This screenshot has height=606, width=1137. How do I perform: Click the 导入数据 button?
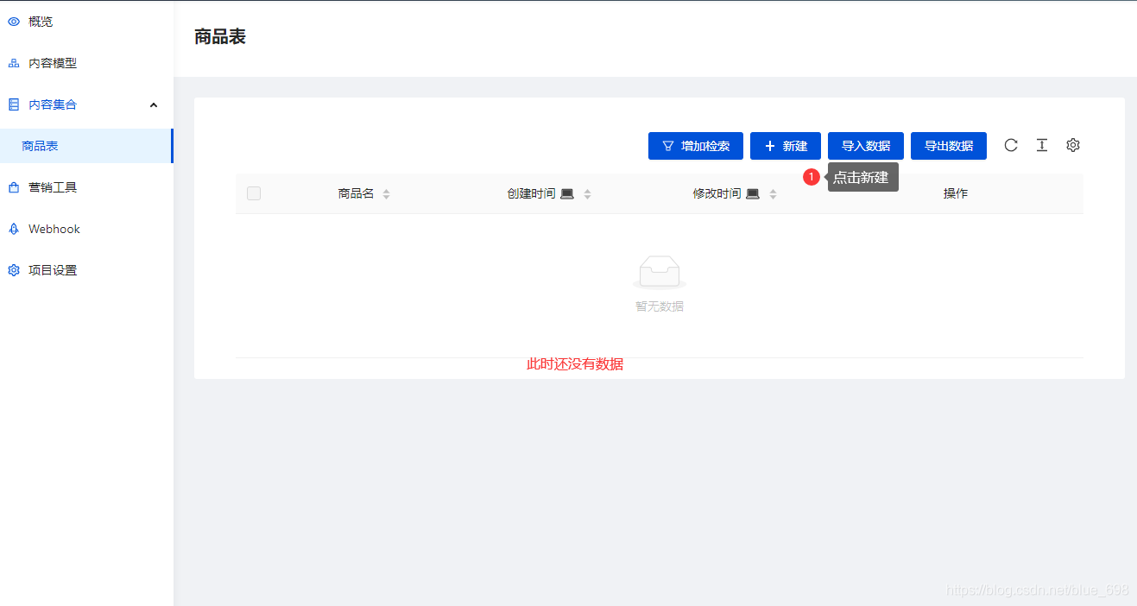(866, 146)
